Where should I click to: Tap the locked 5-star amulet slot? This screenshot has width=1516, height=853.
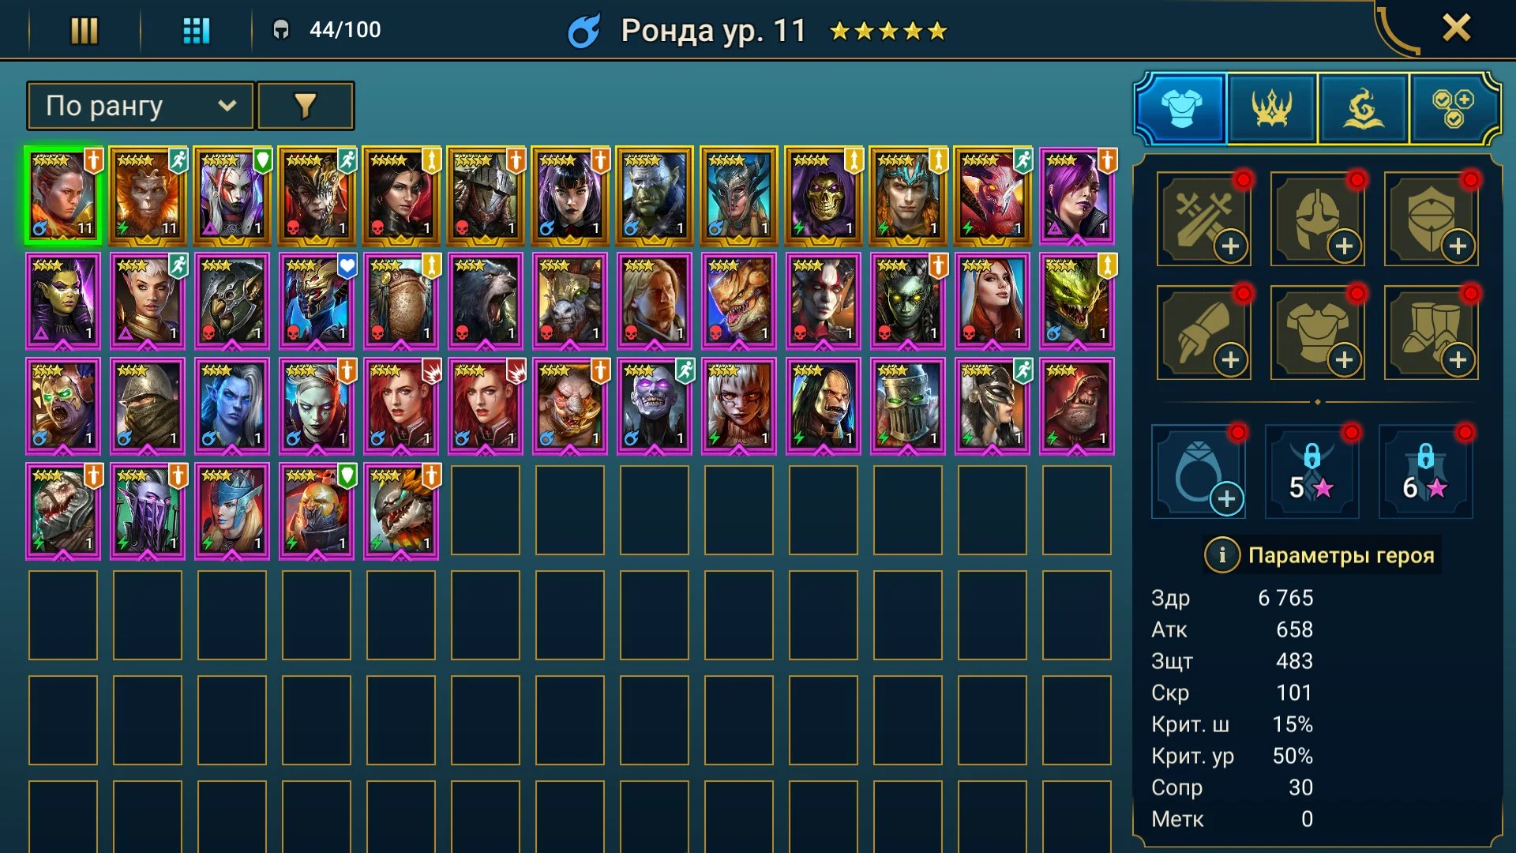(1311, 472)
